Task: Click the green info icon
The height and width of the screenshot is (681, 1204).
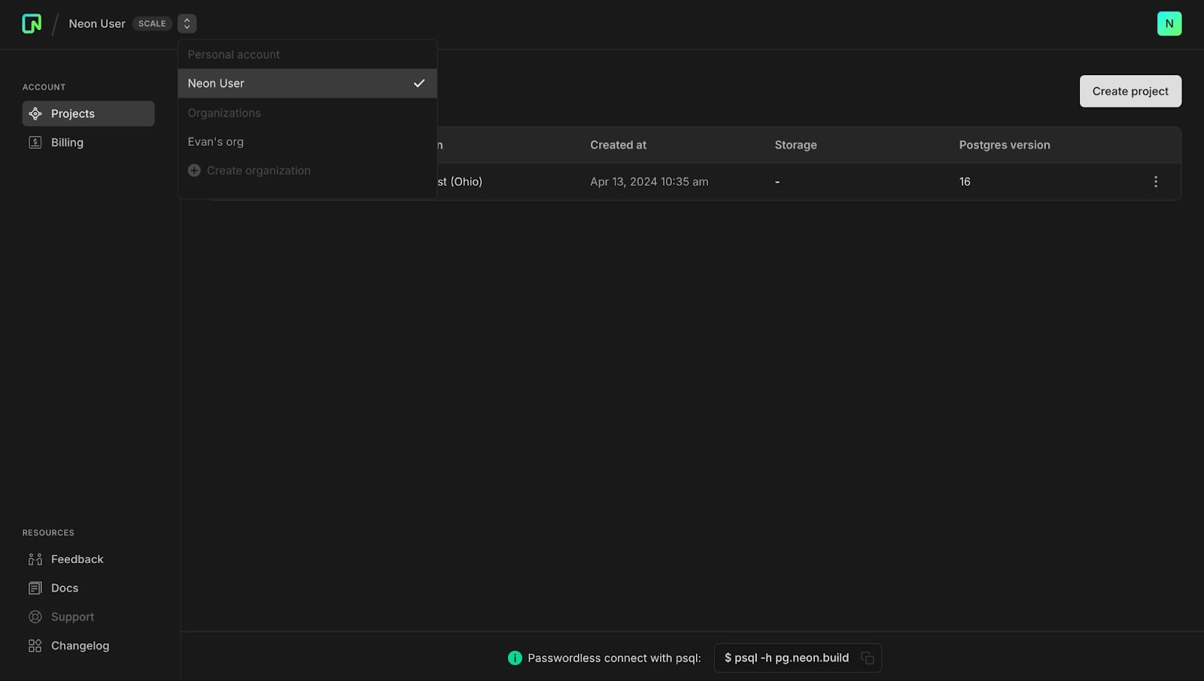Action: point(515,658)
